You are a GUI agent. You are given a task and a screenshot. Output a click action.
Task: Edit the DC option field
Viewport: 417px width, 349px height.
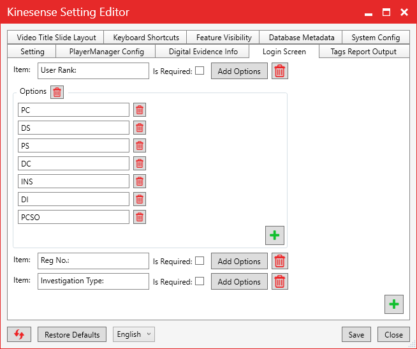[74, 163]
